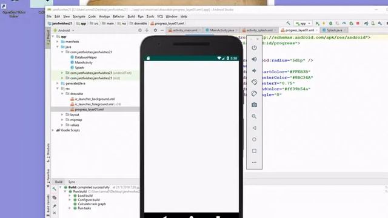Select Splash class in project tree
Image resolution: width=388 pixels, height=218 pixels.
[79, 68]
